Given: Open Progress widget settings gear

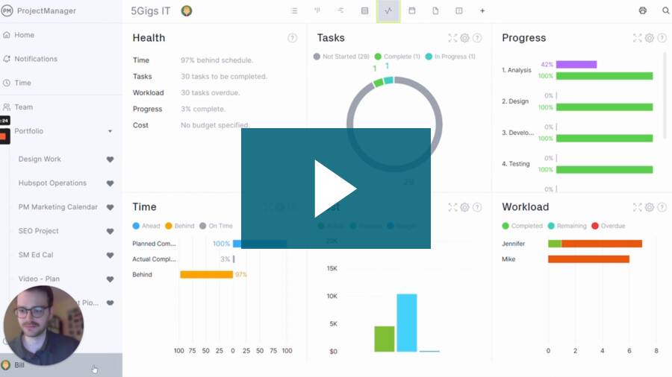Looking at the screenshot, I should click(x=650, y=38).
